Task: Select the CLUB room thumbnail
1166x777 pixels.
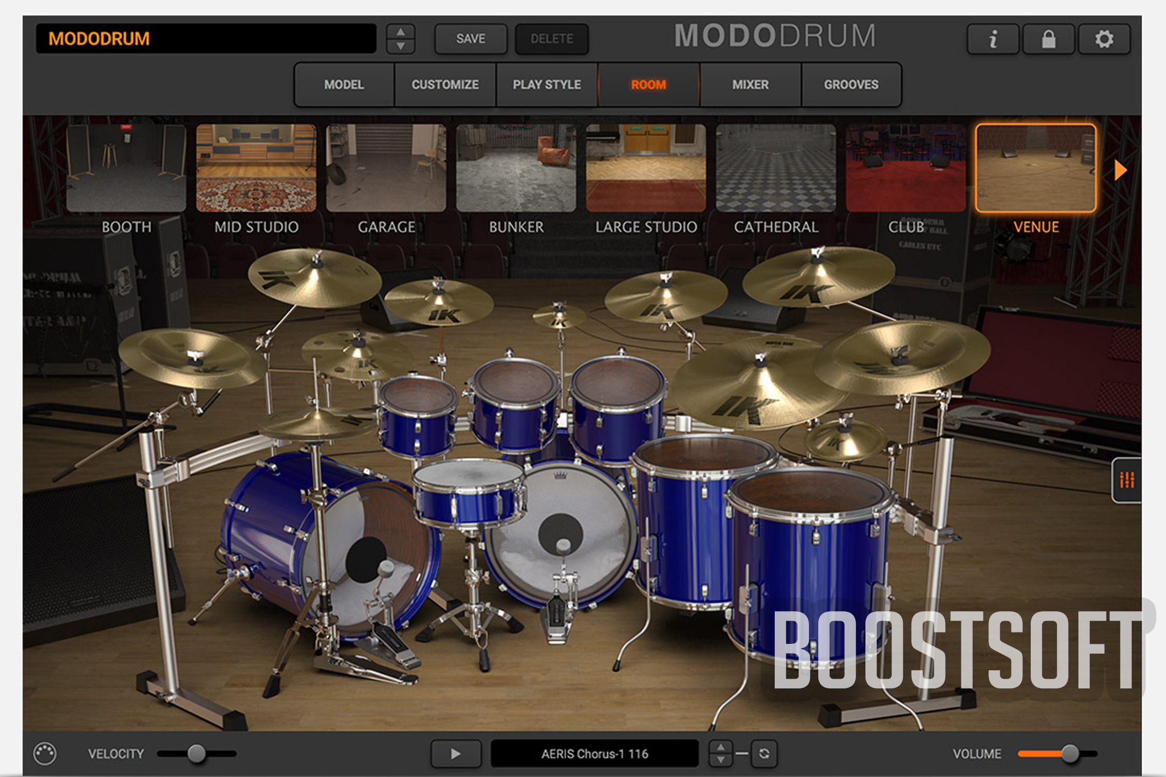Action: click(906, 168)
